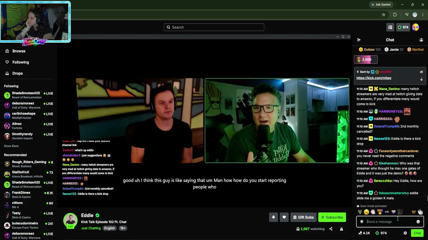This screenshot has width=428, height=240.
Task: Open pinned link kick.com/mikey
Action: click(374, 78)
